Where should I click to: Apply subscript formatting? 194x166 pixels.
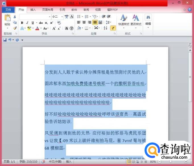(x=46, y=23)
